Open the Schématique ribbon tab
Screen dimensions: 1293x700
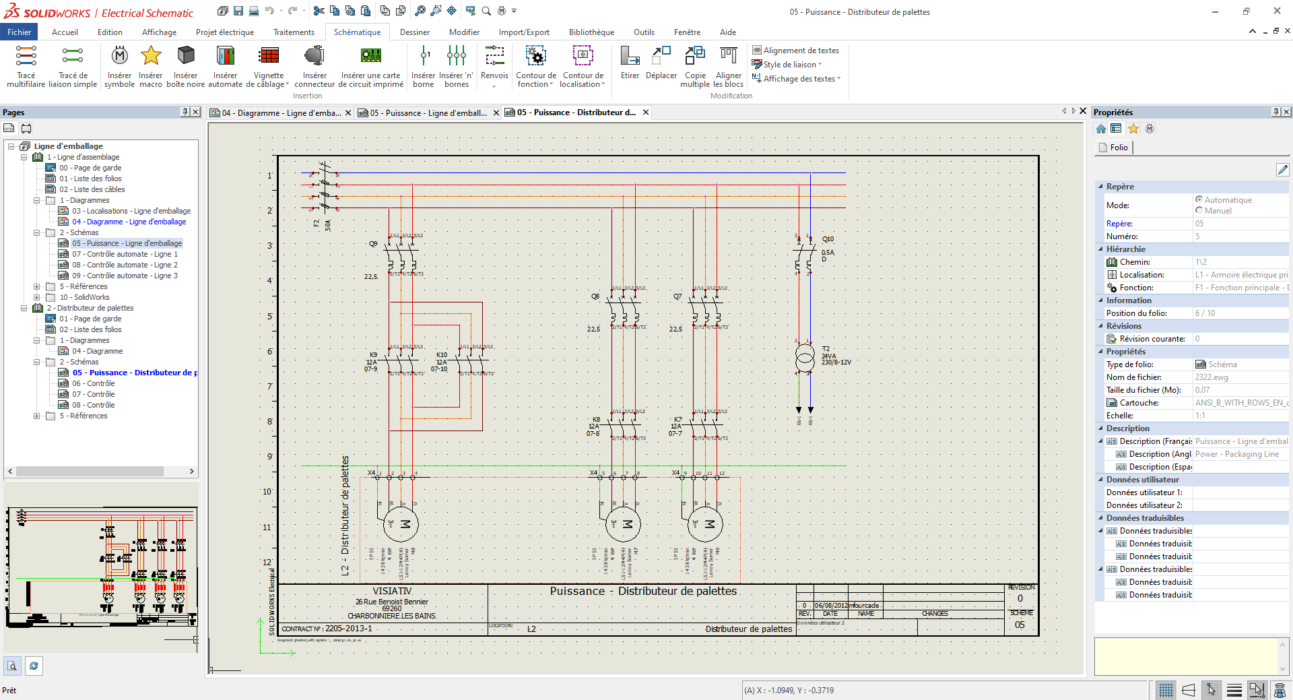[x=357, y=32]
